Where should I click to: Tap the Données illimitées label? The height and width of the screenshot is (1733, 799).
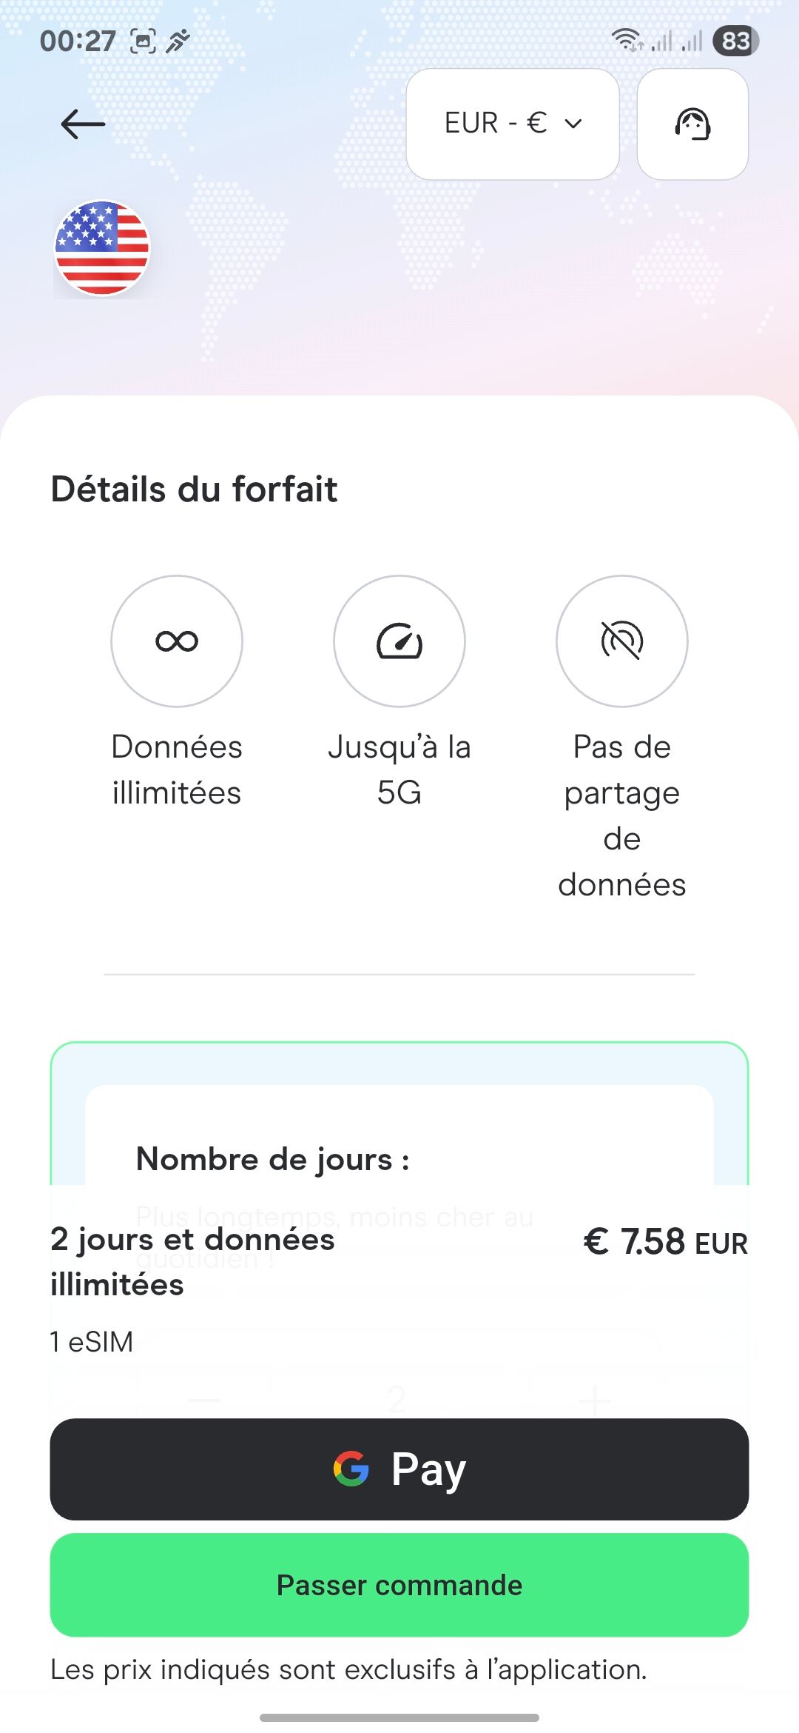click(177, 769)
